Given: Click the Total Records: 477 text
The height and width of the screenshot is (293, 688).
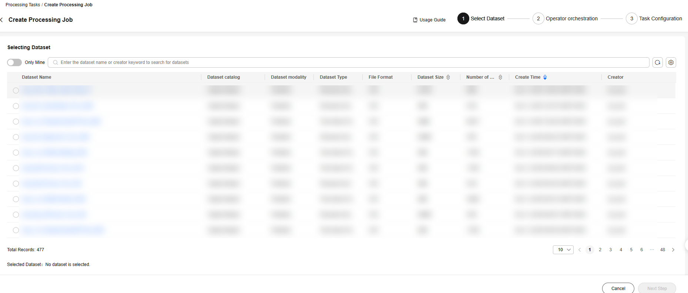Looking at the screenshot, I should (26, 250).
